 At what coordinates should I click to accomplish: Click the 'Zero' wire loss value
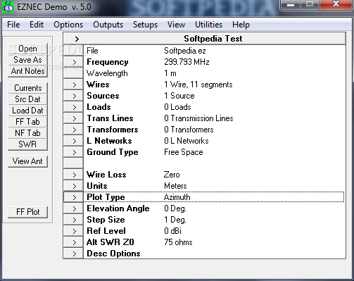(172, 175)
